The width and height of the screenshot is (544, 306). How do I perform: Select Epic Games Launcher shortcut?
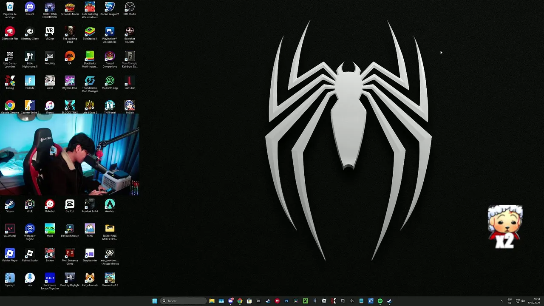point(10,59)
